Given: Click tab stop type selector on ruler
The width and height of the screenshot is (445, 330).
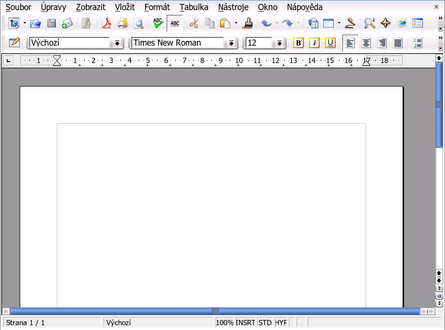Looking at the screenshot, I should (9, 61).
